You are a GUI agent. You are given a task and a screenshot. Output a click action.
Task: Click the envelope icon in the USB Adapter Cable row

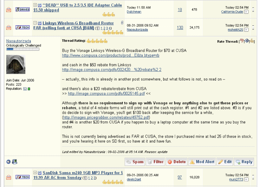(x=9, y=10)
